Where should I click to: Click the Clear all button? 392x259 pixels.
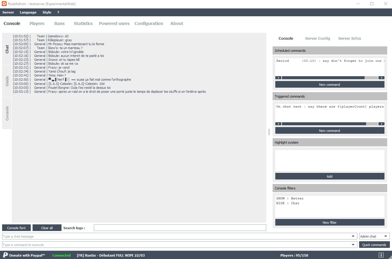[47, 228]
